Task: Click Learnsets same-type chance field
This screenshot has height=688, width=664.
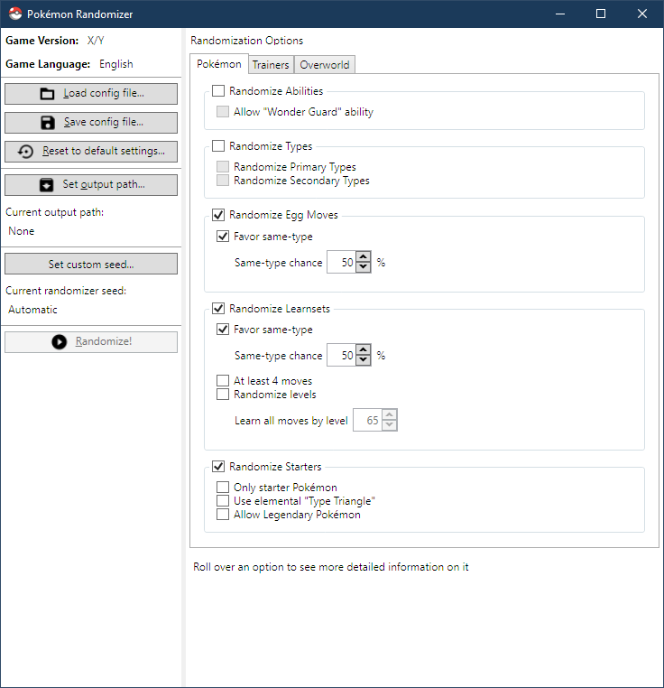Action: (x=342, y=355)
